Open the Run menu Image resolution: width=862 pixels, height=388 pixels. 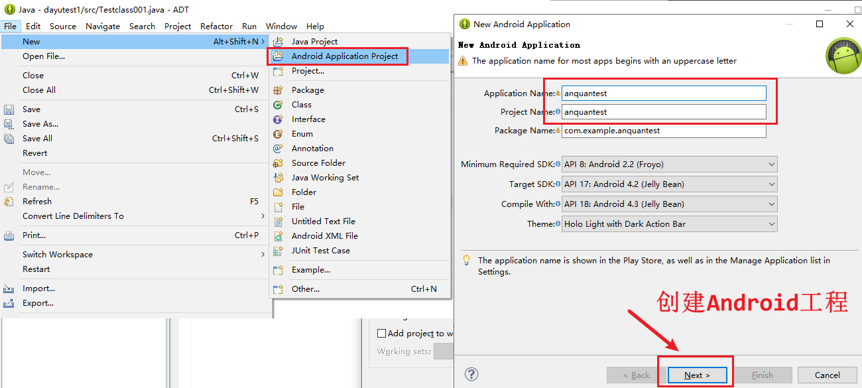pos(249,27)
